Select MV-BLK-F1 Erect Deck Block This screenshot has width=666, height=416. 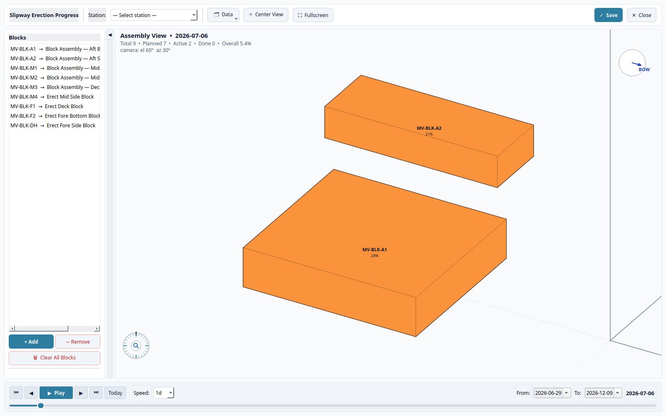coord(55,106)
